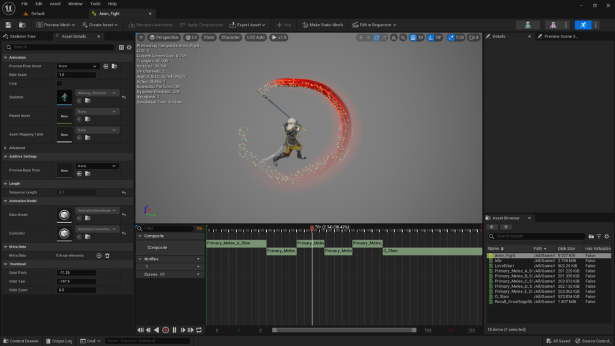This screenshot has width=615, height=346.
Task: Open the Preview Pose Asset None dropdown
Action: (x=77, y=66)
